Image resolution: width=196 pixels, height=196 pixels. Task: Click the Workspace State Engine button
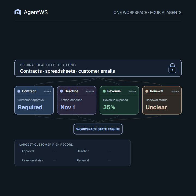[98, 129]
